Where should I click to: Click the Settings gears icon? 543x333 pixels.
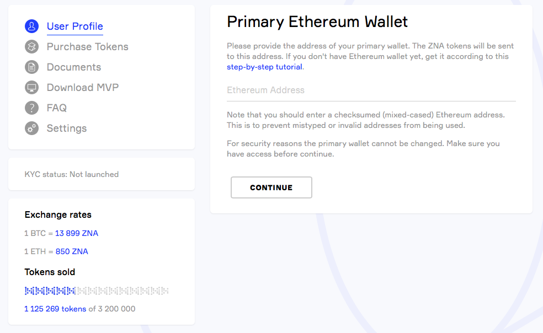tap(31, 128)
